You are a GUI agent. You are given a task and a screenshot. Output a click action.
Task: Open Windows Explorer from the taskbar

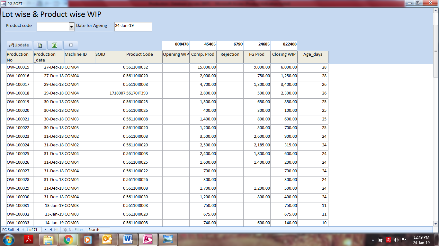coord(49,239)
